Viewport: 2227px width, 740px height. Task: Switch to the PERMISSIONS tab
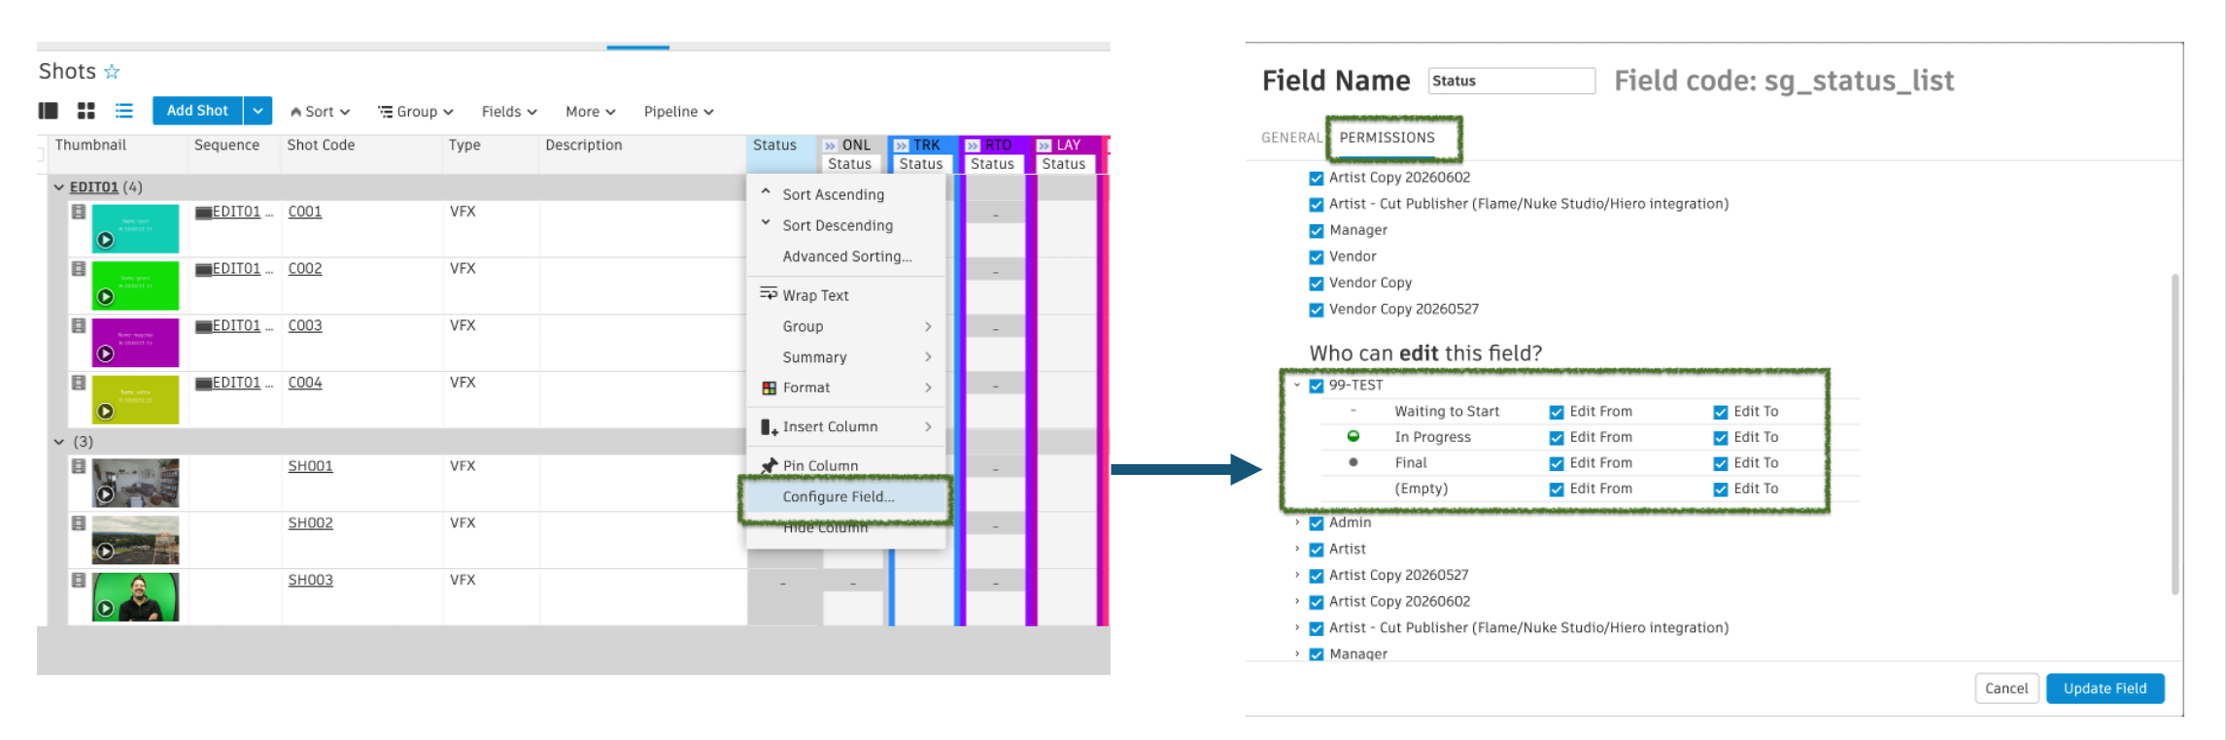click(x=1387, y=138)
